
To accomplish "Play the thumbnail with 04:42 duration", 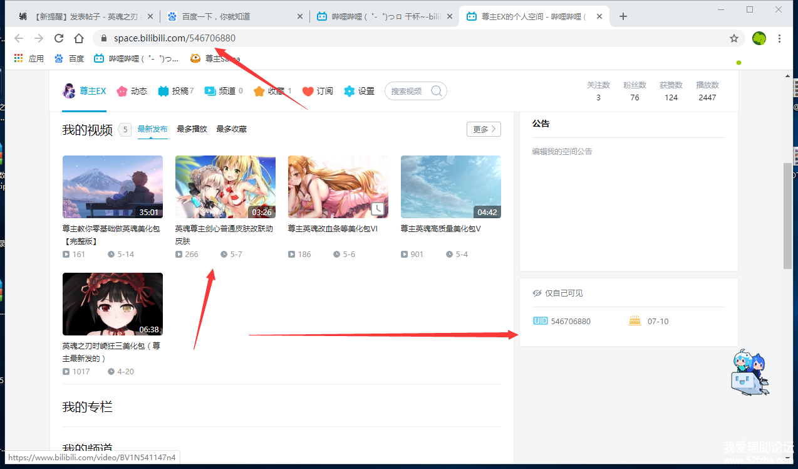I will pos(451,187).
